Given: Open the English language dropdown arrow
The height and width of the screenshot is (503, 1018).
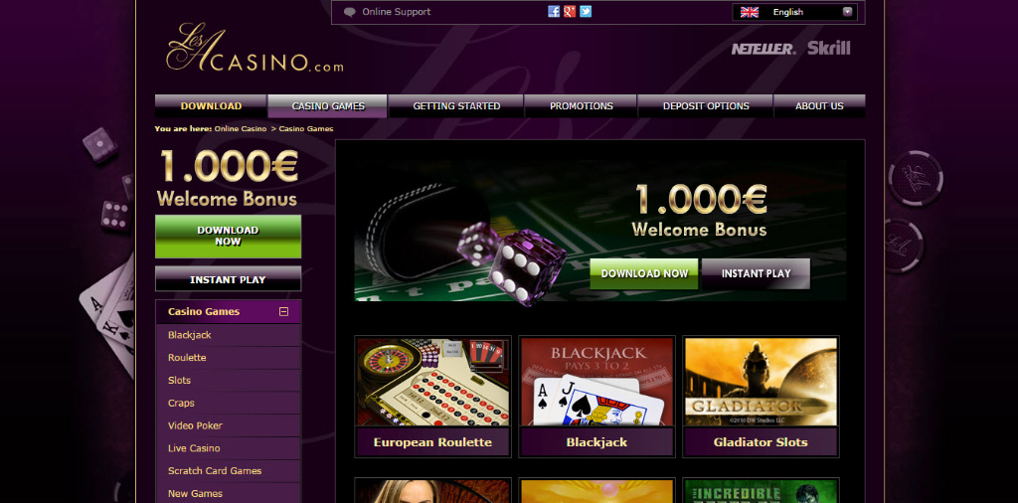Looking at the screenshot, I should click(847, 12).
